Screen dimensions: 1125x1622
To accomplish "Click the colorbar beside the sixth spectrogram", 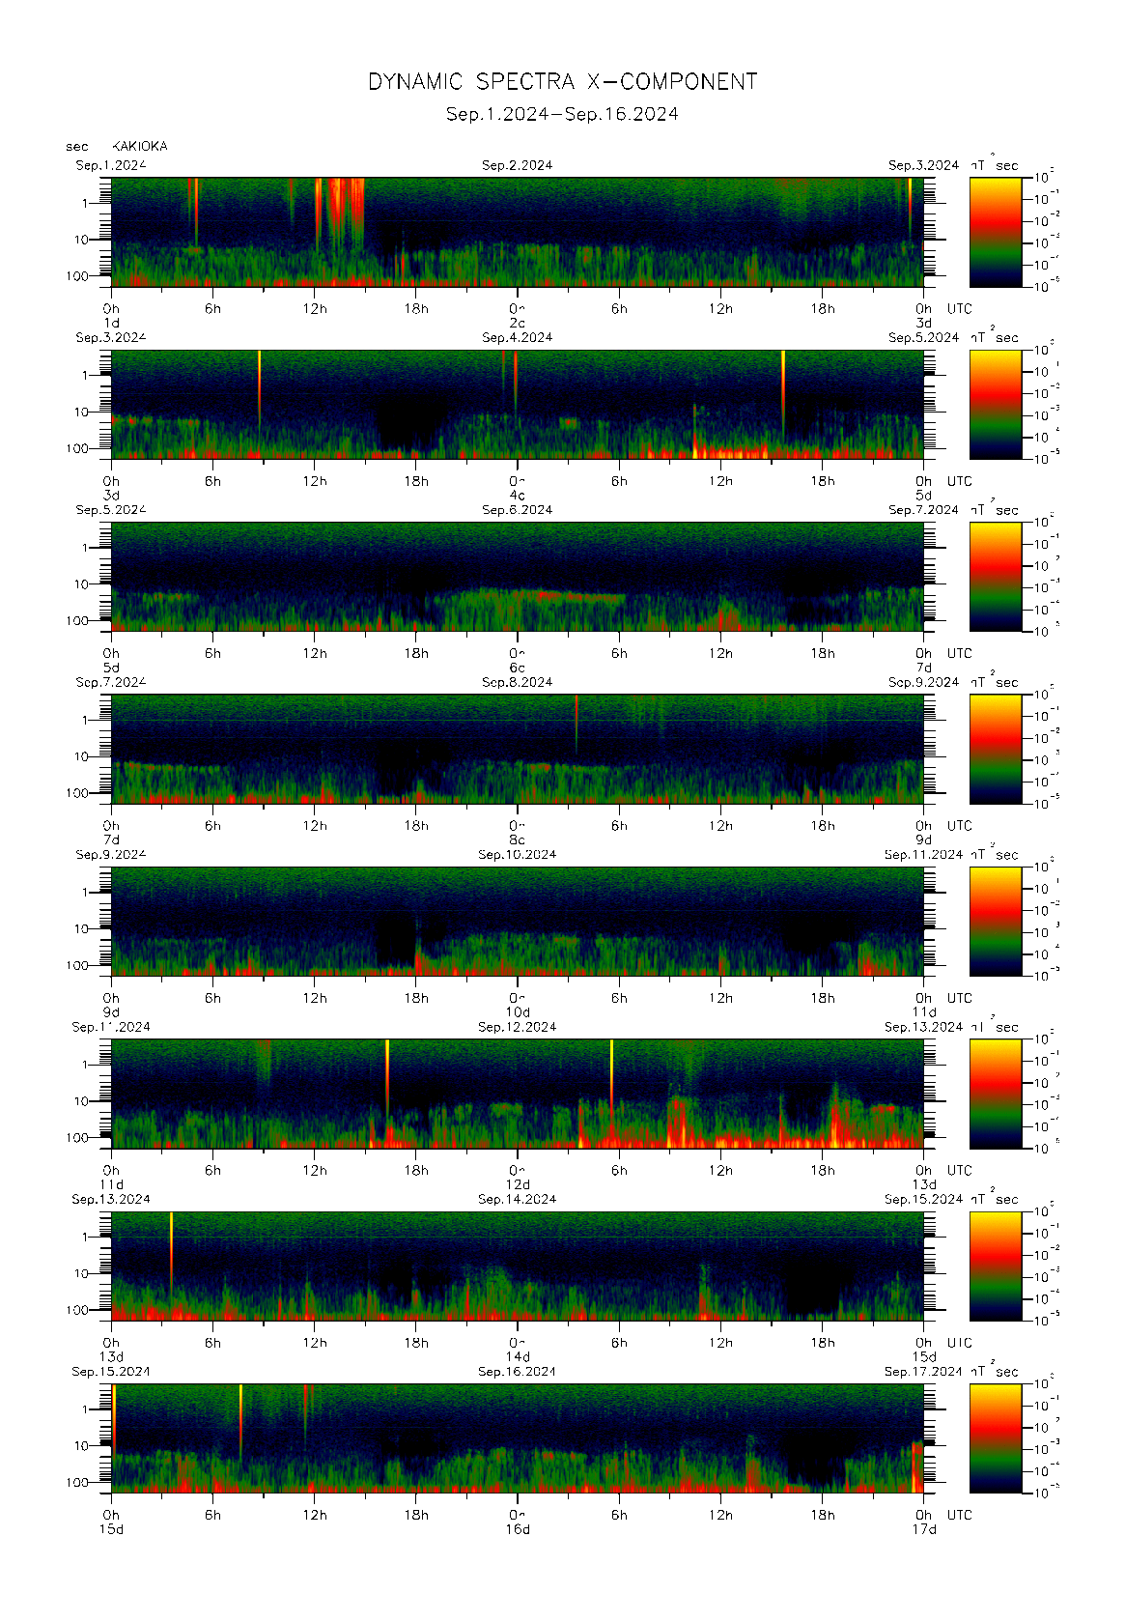I will 995,1094.
